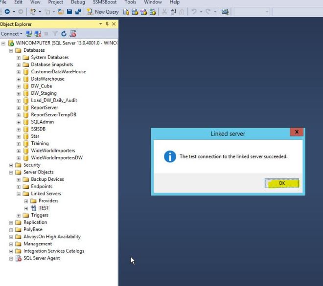The image size is (323, 286).
Task: Select the TEST linked server icon
Action: coord(34,208)
